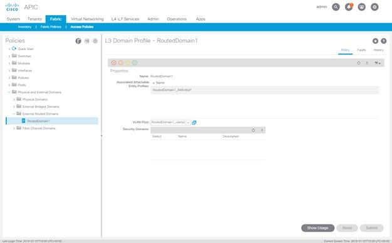
Task: Open the L4-L7 Services menu
Action: click(125, 19)
